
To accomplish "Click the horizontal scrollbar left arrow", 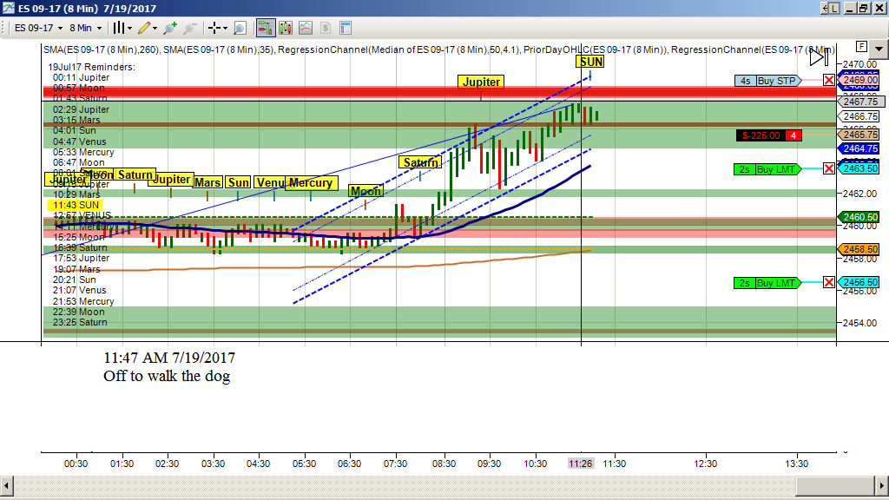I will click(6, 486).
